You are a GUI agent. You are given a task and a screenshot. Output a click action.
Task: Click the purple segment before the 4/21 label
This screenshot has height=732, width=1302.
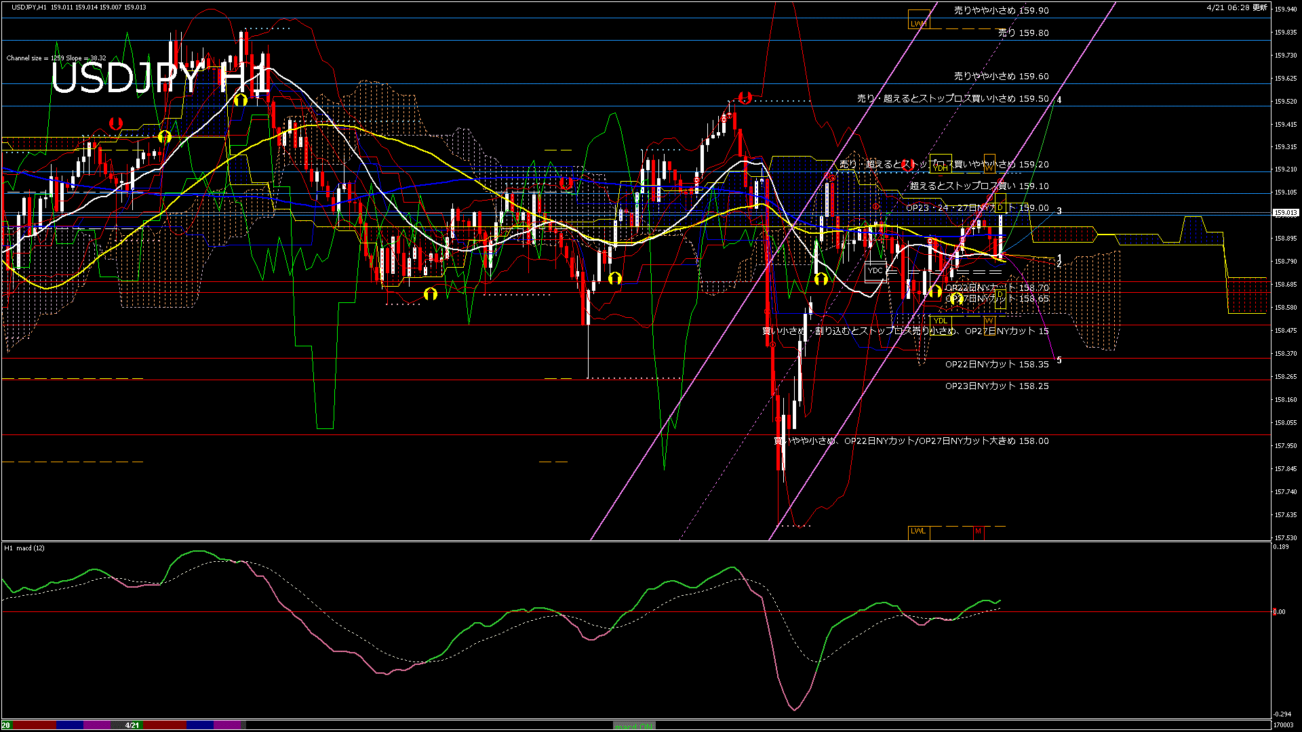coord(97,725)
